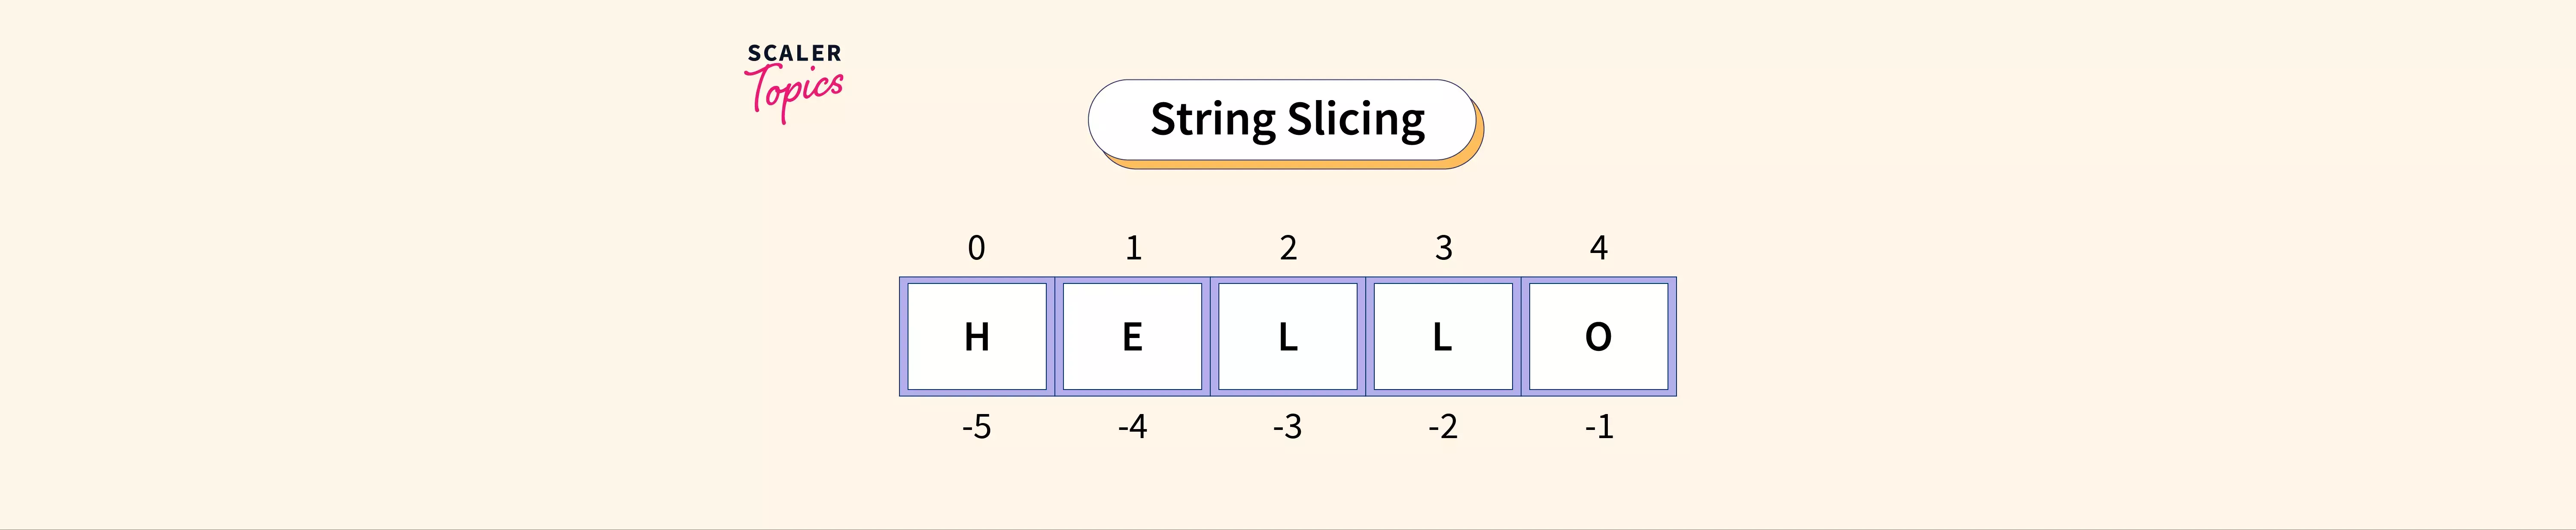Select the box containing letter O
The height and width of the screenshot is (530, 2576).
tap(1598, 337)
